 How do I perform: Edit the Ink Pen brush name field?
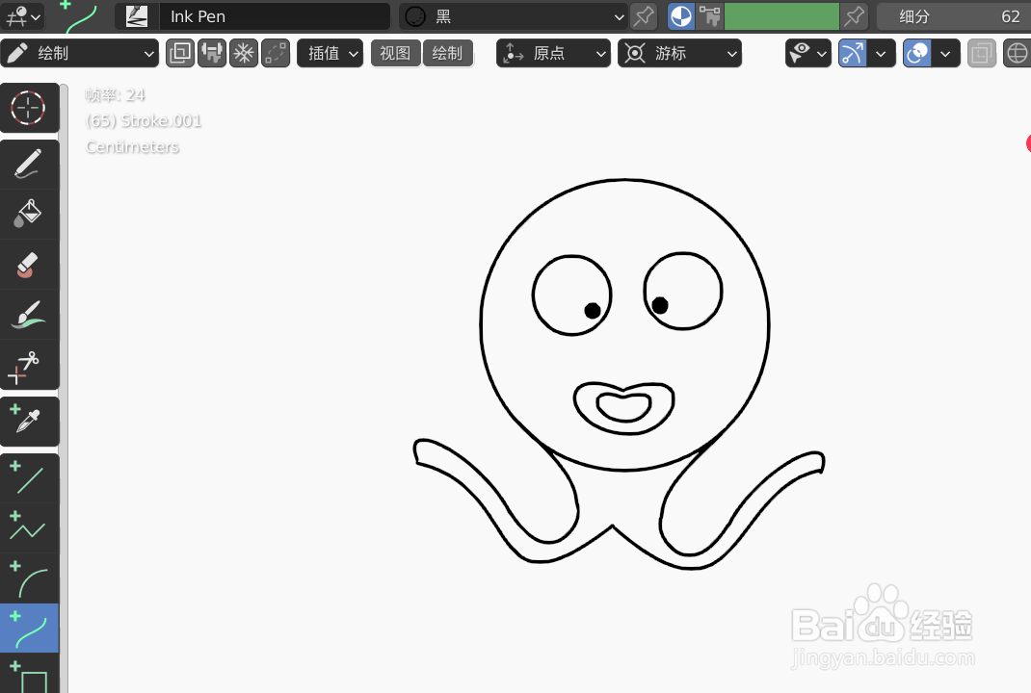pyautogui.click(x=275, y=16)
